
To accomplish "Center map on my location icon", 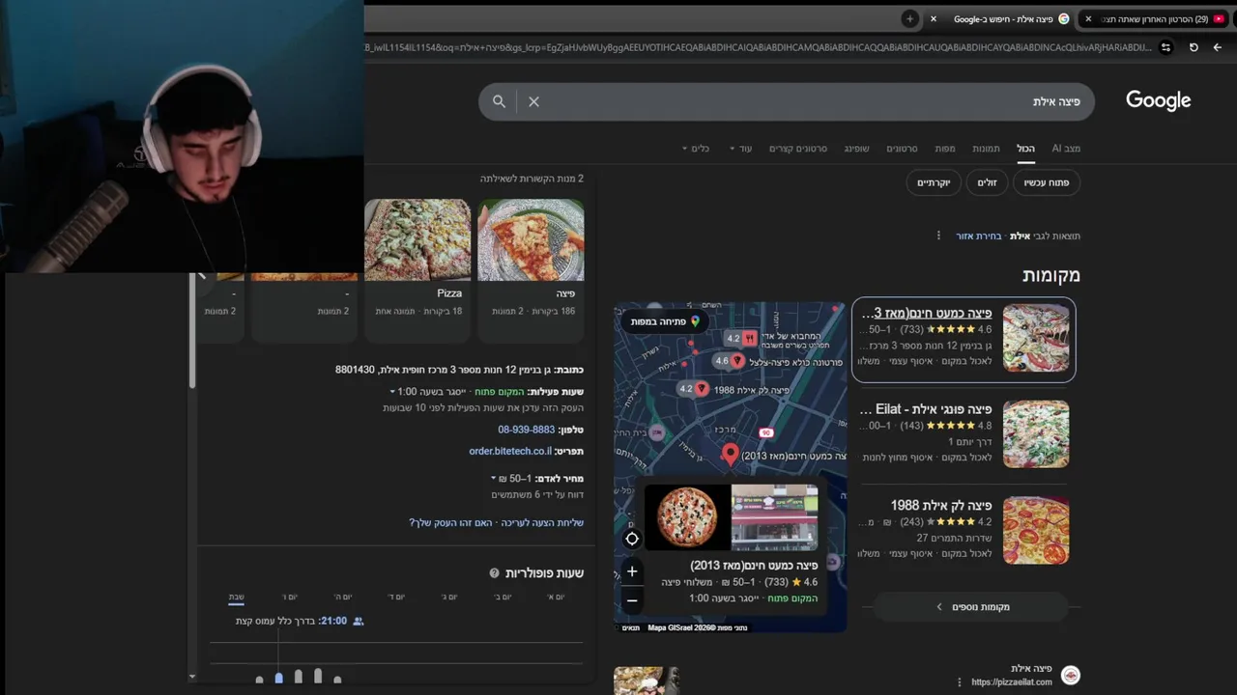I will (632, 539).
